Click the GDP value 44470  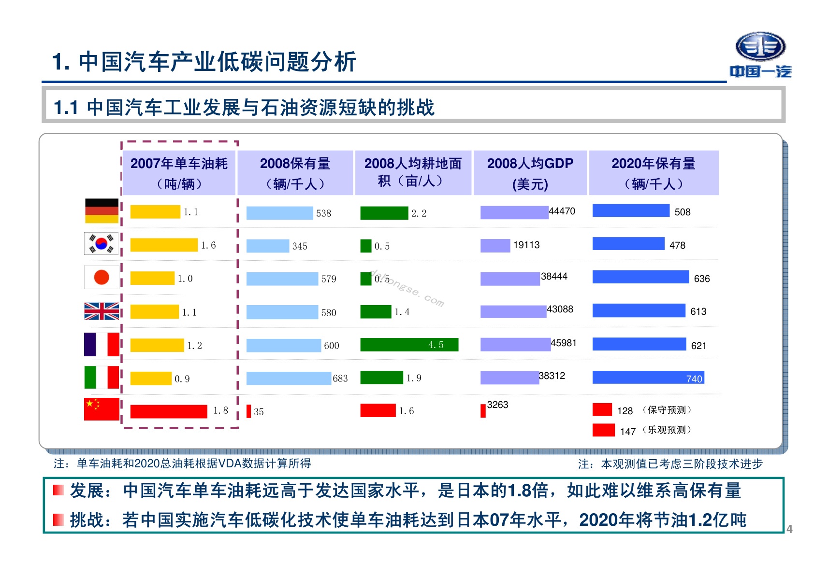(x=562, y=211)
